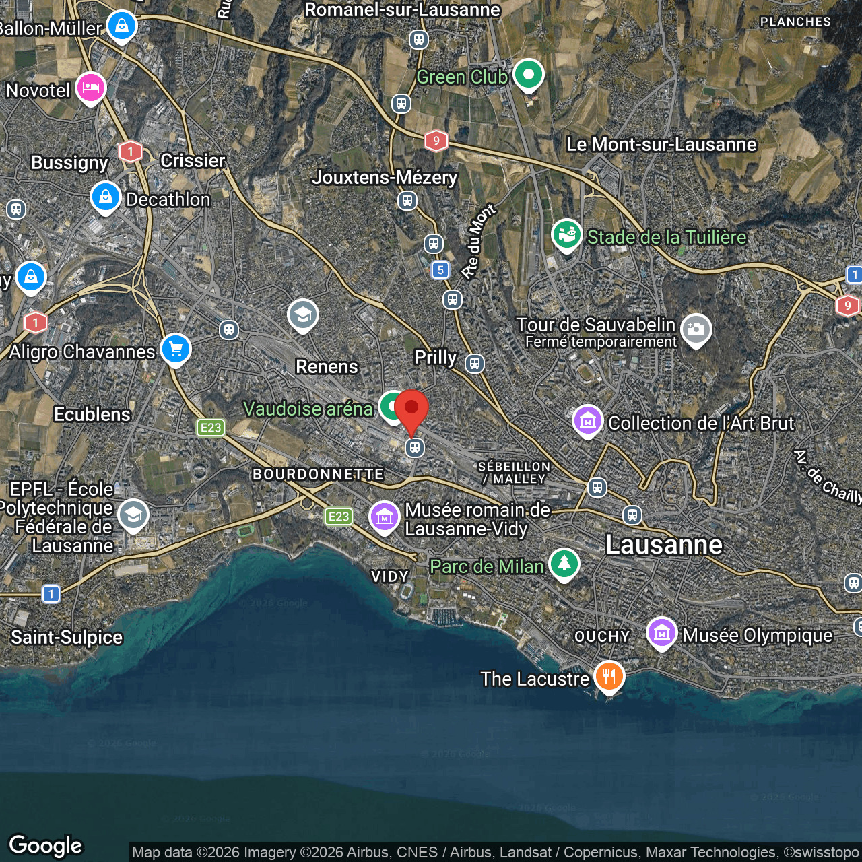Screen dimensions: 862x862
Task: Click the Green Club marker icon
Action: click(x=528, y=74)
